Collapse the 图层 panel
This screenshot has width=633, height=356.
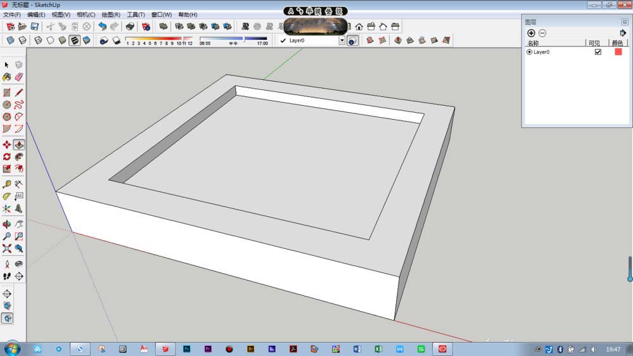pyautogui.click(x=624, y=22)
